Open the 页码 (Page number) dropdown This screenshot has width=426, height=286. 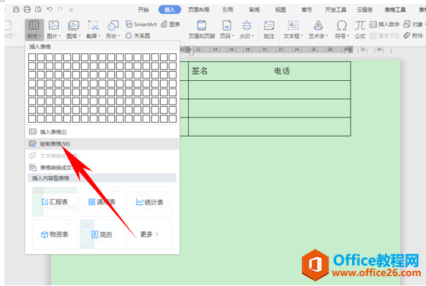tap(226, 29)
